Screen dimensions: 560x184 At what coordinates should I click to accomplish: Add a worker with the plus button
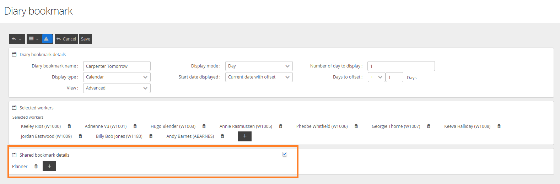tap(244, 136)
